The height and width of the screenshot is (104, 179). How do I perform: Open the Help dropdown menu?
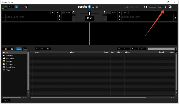coord(160,7)
